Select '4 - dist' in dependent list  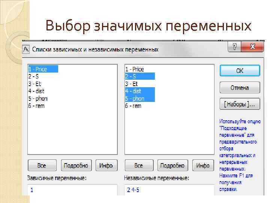[x=36, y=91]
